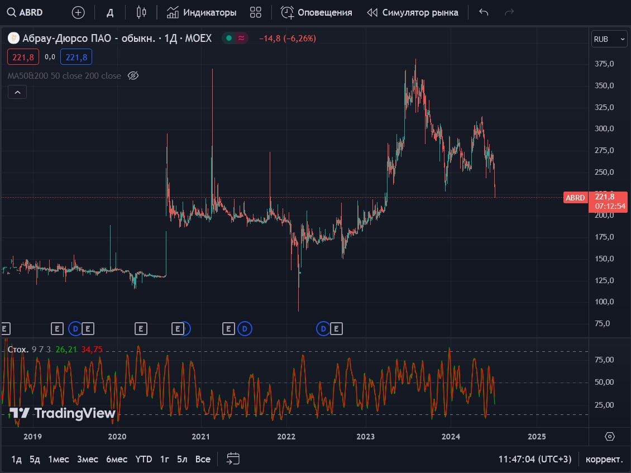This screenshot has height=473, width=631.
Task: Click the Абрау-Дюрсо company logo icon
Action: point(14,38)
